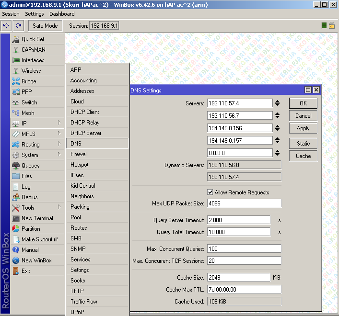Launch New Terminal from sidebar
Image resolution: width=339 pixels, height=316 pixels.
tap(37, 218)
